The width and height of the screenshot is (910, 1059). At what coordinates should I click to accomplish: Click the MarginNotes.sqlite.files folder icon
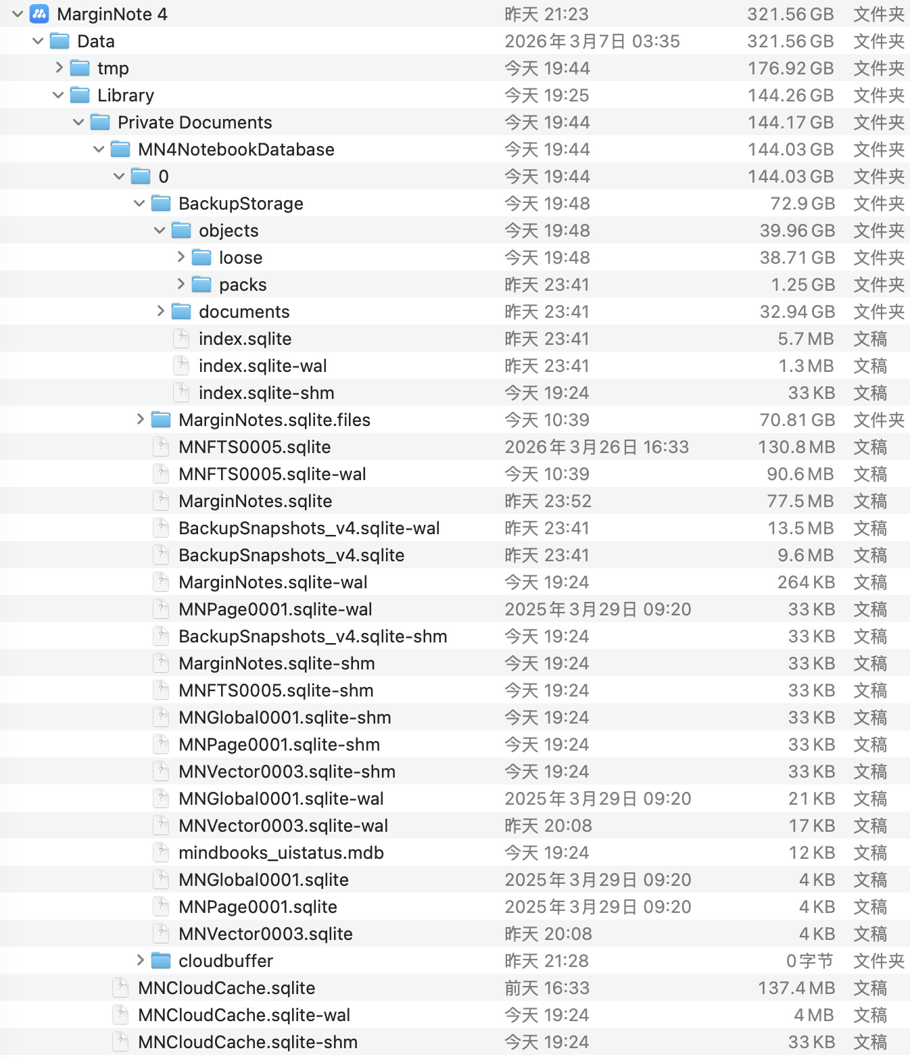click(x=161, y=420)
